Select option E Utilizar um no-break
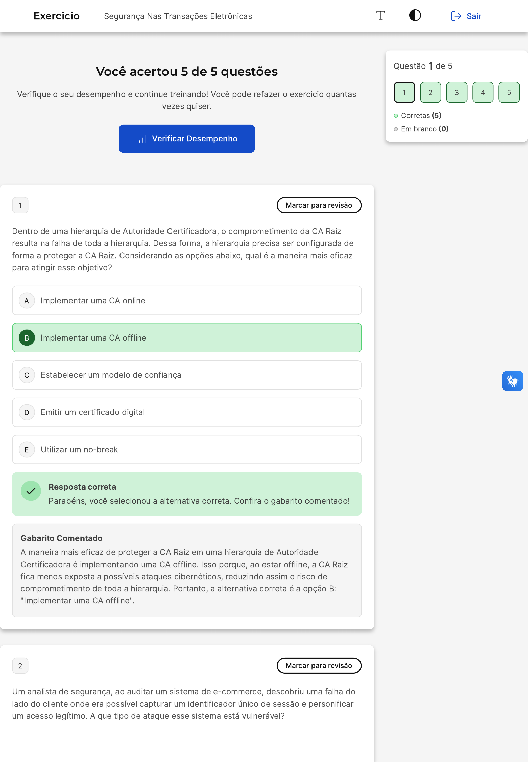 point(187,449)
